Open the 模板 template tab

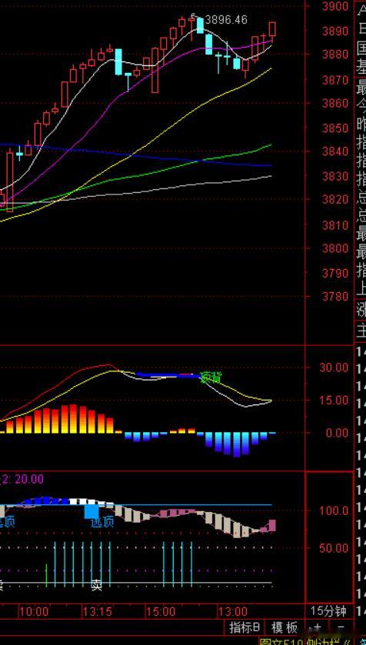point(284,628)
